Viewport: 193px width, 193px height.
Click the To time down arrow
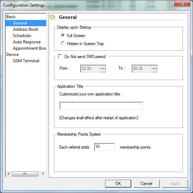154,71
